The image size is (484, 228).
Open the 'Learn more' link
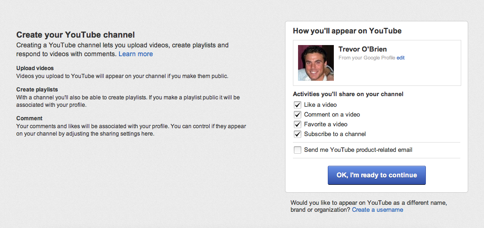point(135,54)
